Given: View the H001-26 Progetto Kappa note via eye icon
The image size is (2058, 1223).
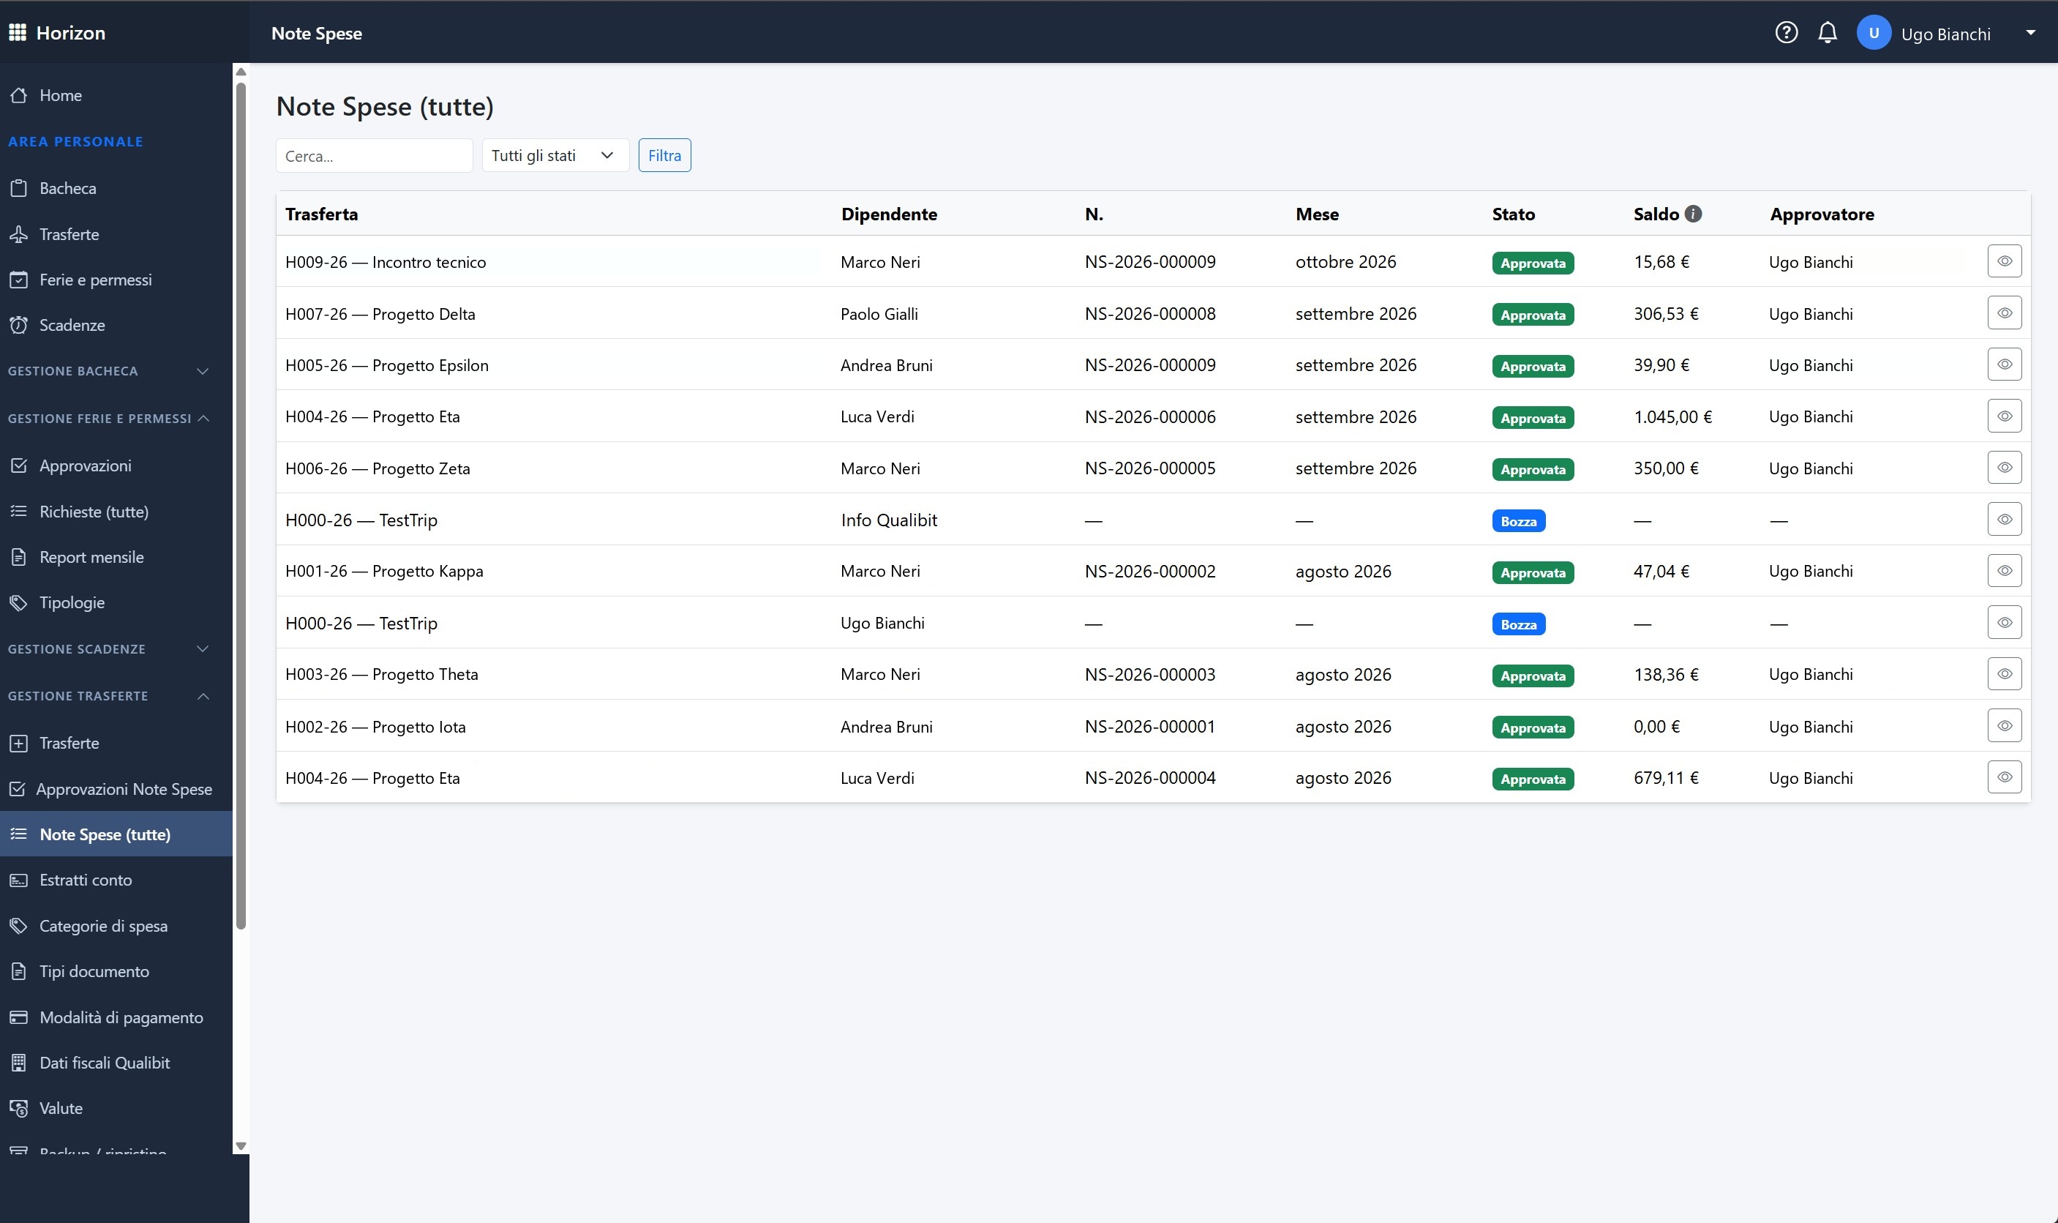Looking at the screenshot, I should (x=2005, y=570).
